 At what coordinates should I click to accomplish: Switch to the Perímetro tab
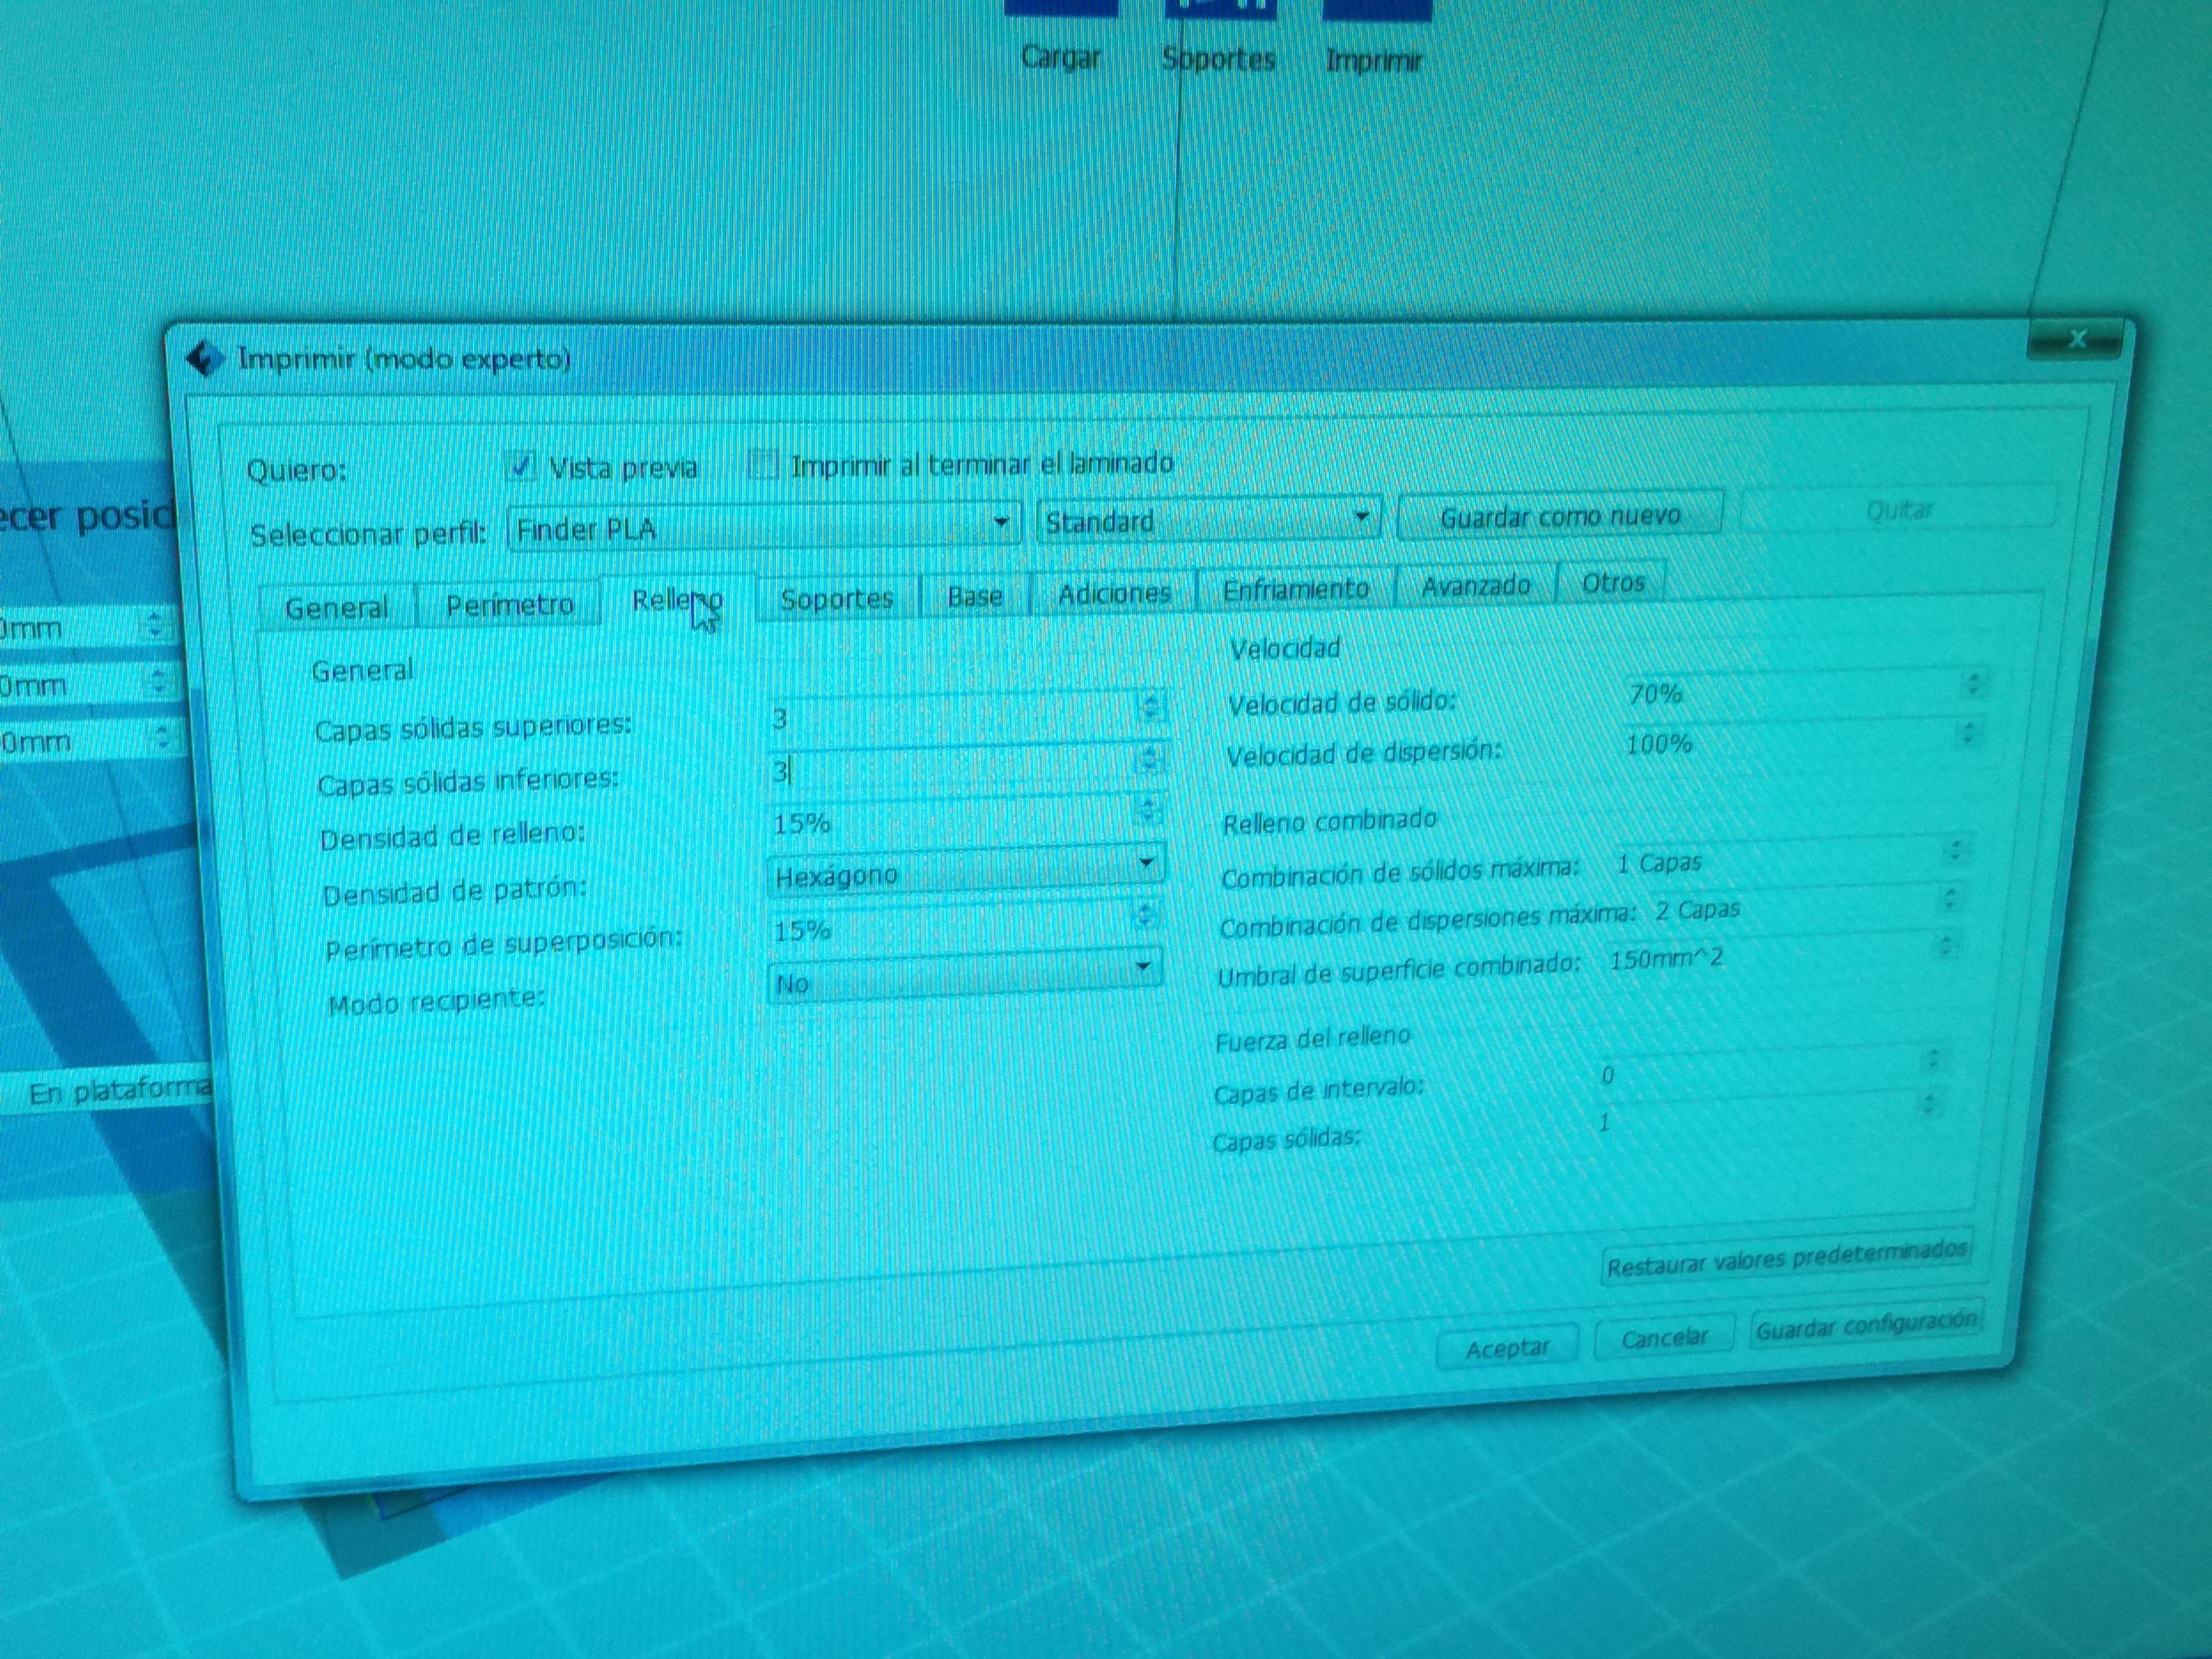coord(509,605)
